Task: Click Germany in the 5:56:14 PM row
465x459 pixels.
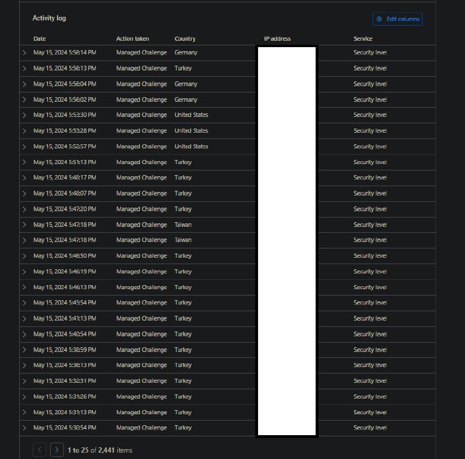Action: click(x=185, y=52)
